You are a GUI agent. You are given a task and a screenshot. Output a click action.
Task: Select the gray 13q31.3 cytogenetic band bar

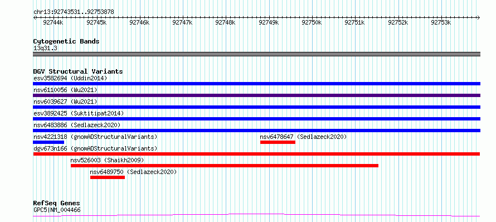[256, 54]
